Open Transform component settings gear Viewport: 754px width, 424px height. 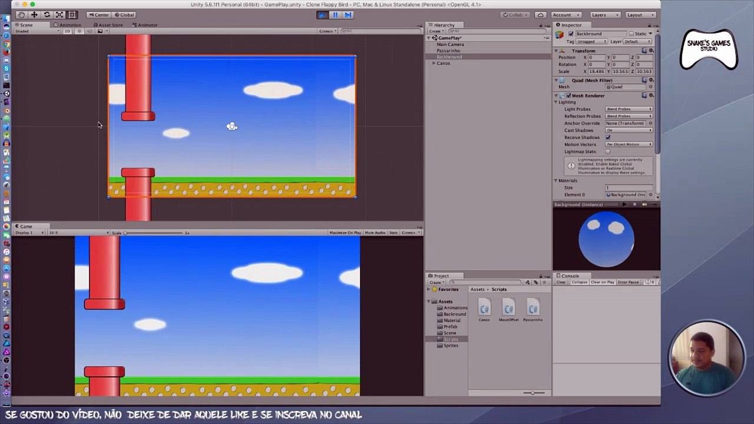650,51
